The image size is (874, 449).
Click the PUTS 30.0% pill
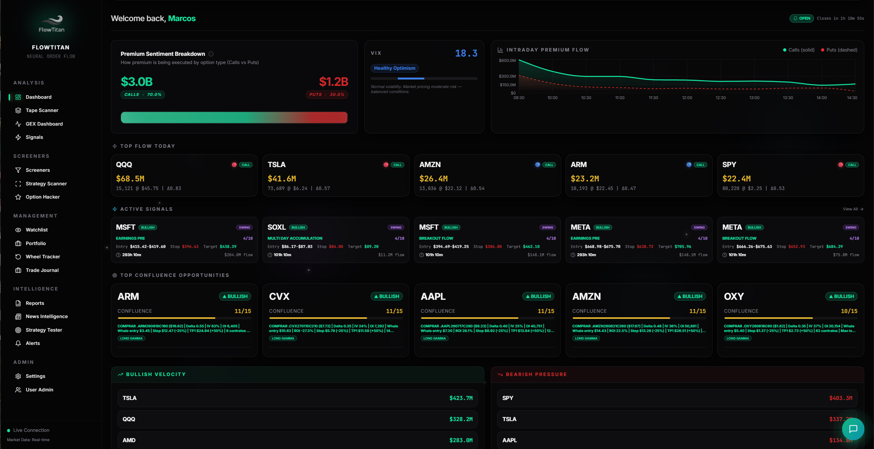tap(327, 94)
